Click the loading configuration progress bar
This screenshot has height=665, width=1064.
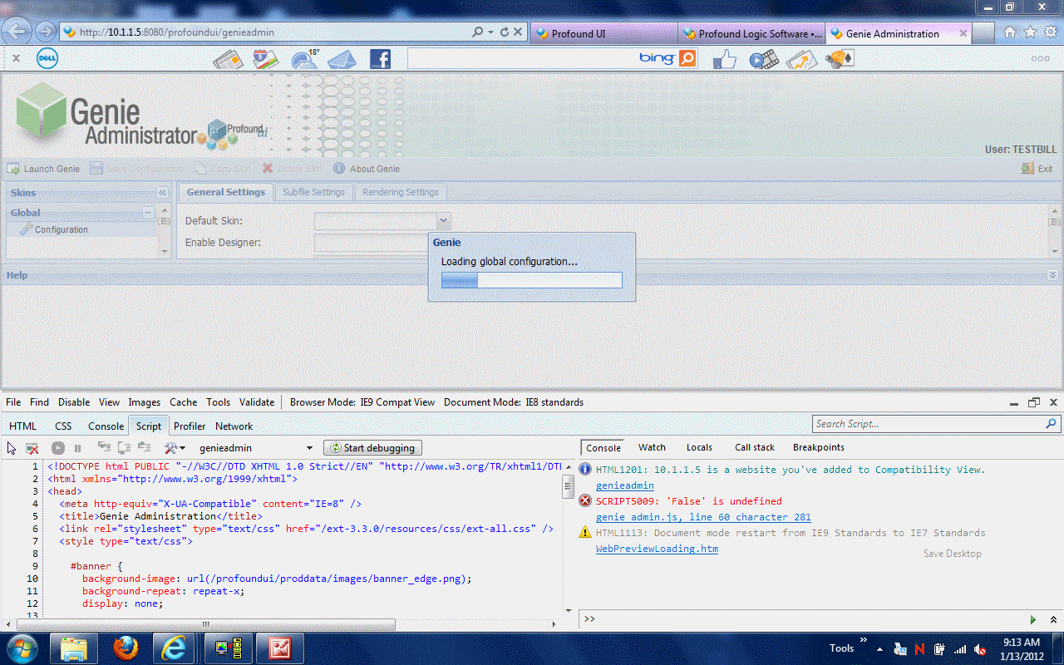click(x=531, y=280)
